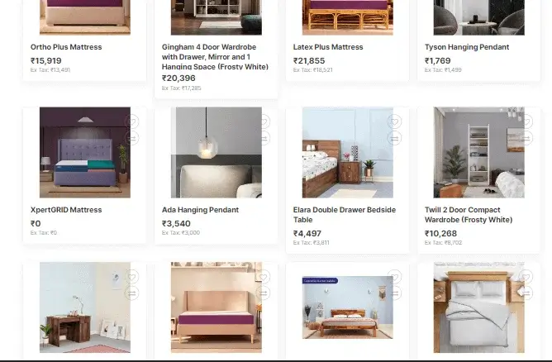Open XpertGRID Mattress product image

click(85, 152)
